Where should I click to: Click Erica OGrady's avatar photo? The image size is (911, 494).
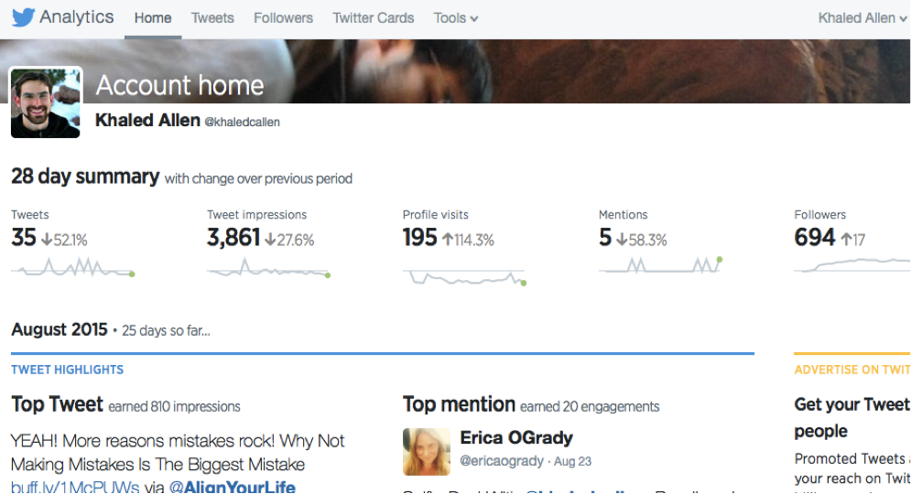(x=427, y=452)
